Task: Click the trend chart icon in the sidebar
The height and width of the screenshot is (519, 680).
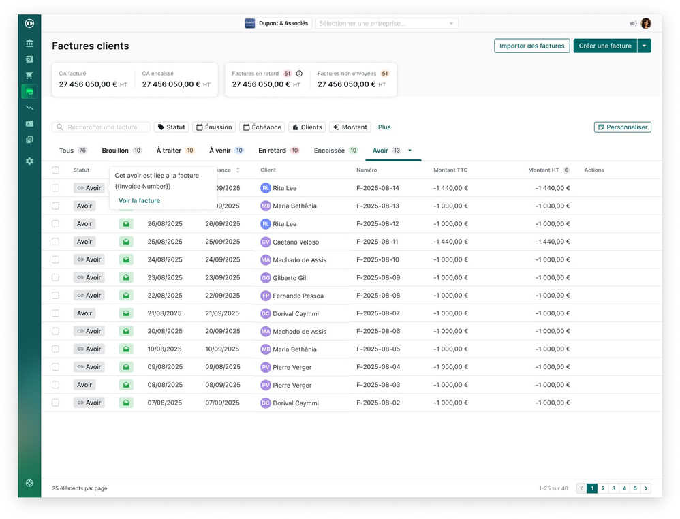Action: click(29, 108)
